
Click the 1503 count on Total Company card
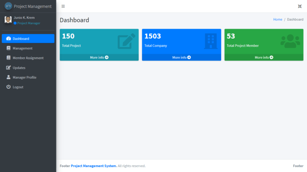pyautogui.click(x=153, y=36)
